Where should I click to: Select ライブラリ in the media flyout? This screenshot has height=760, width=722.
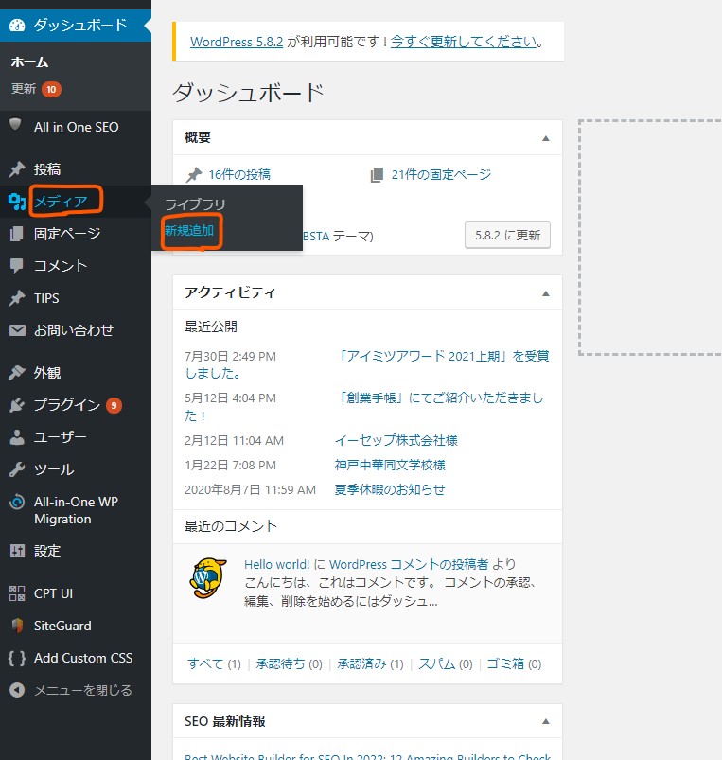click(x=195, y=204)
